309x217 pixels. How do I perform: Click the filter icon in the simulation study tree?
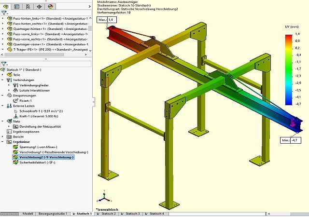(4, 63)
